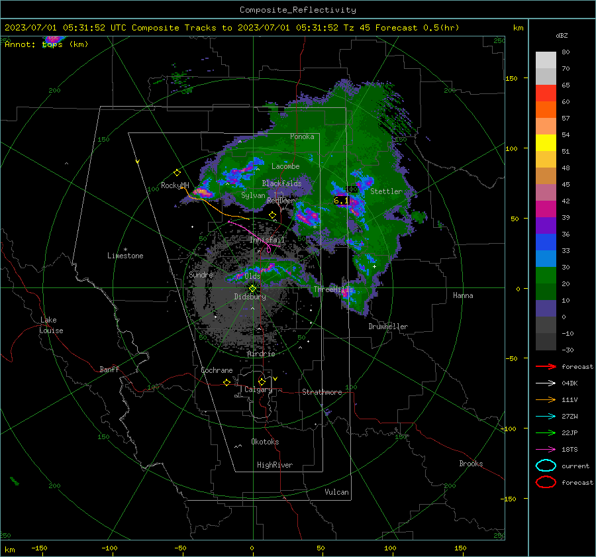The image size is (596, 557).
Task: Click the yellow diamond marker above Calgary
Action: click(262, 381)
